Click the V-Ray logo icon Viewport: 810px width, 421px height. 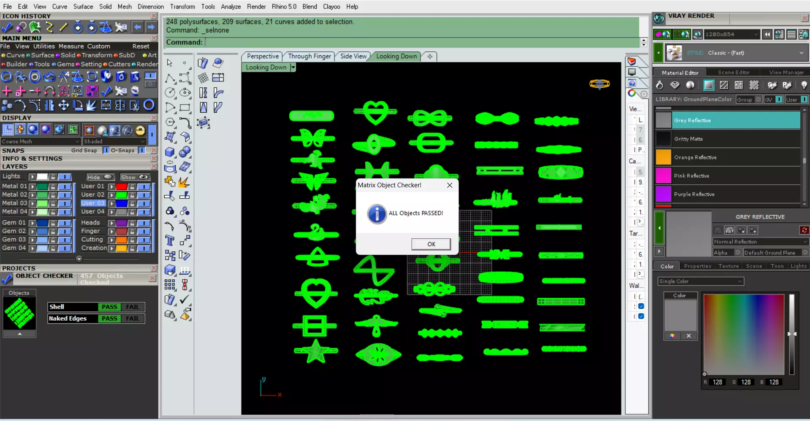659,19
